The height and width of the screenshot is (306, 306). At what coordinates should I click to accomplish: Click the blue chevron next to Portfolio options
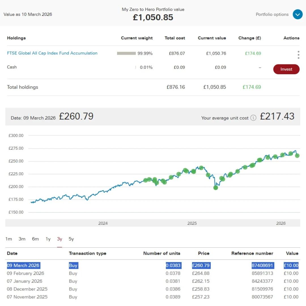point(297,14)
